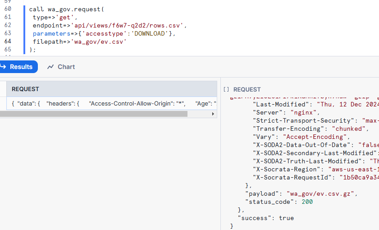Click the call wa_gov.request statement
The height and width of the screenshot is (230, 379).
[x=66, y=9]
